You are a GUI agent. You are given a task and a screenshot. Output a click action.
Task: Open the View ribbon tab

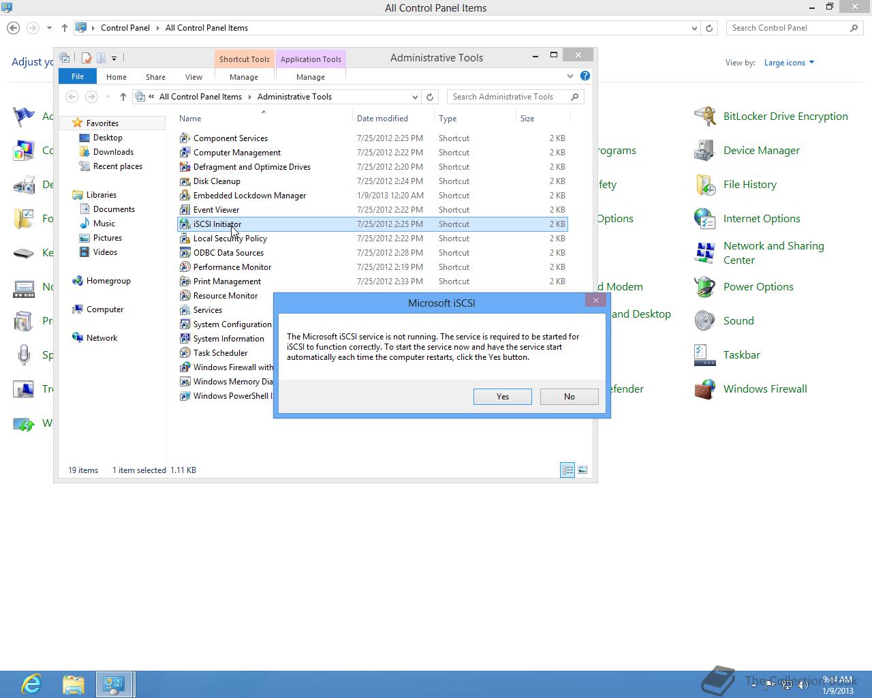click(193, 77)
